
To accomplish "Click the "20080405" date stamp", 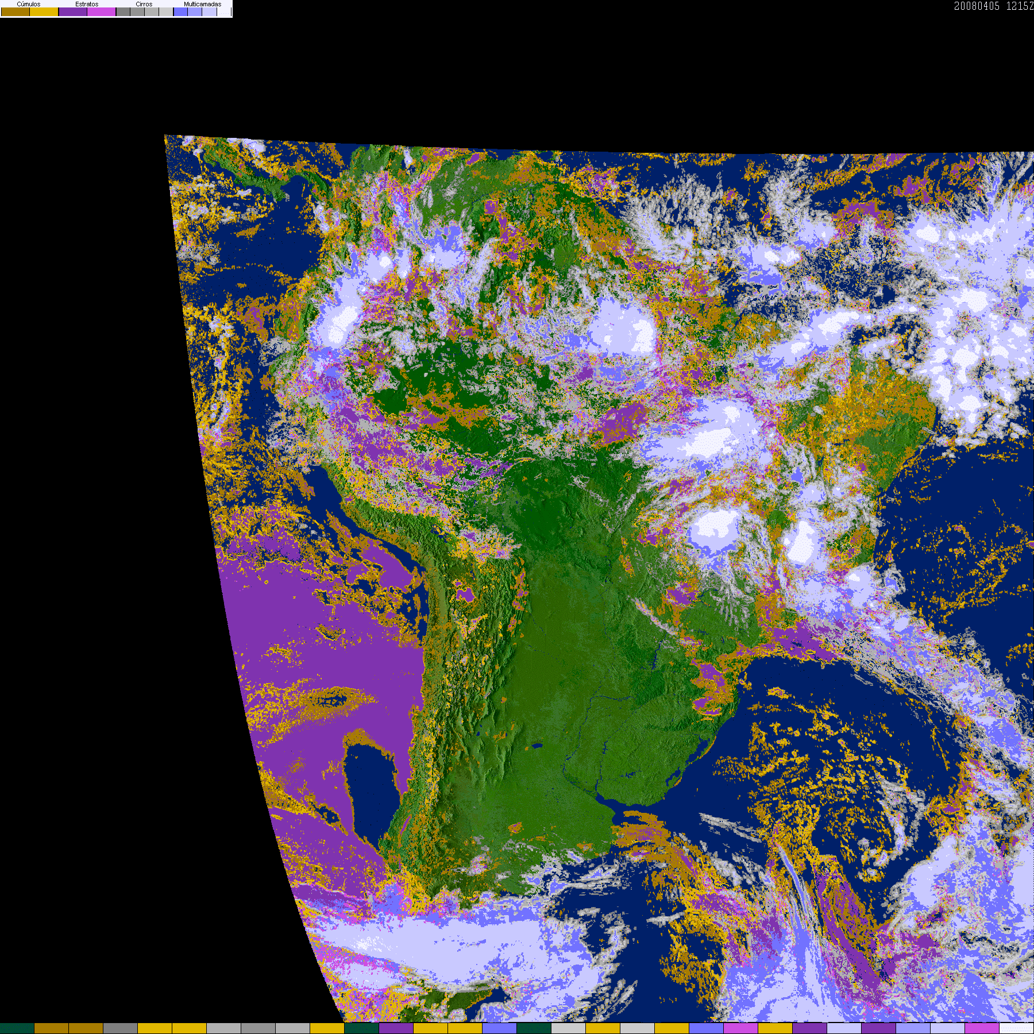I will click(977, 6).
